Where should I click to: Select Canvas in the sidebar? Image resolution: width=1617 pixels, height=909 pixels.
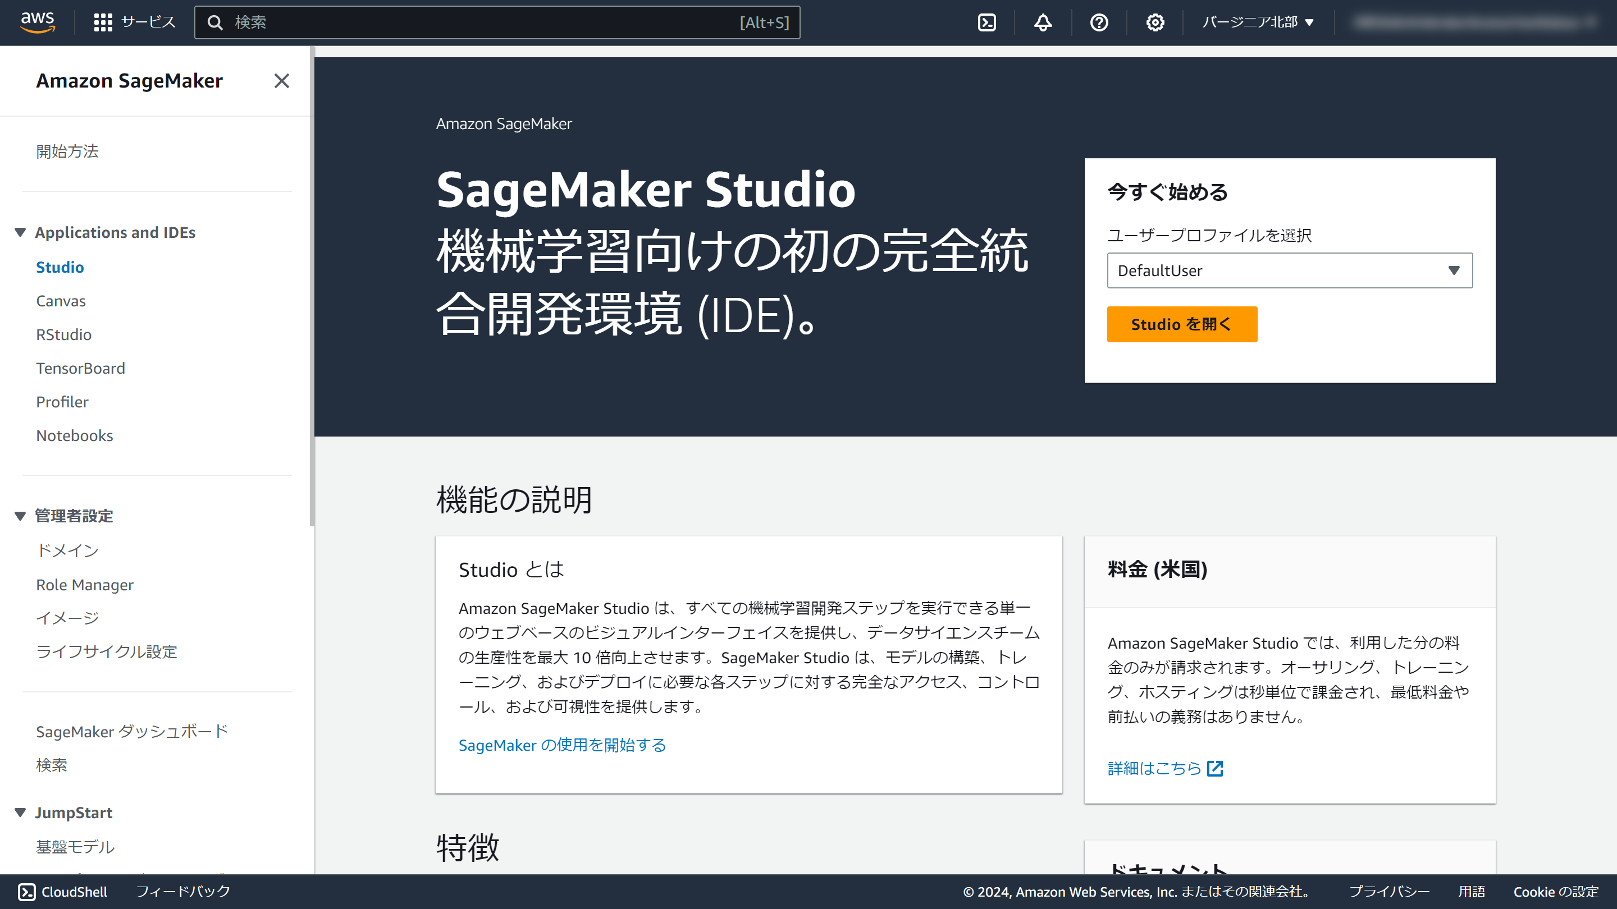(x=60, y=301)
